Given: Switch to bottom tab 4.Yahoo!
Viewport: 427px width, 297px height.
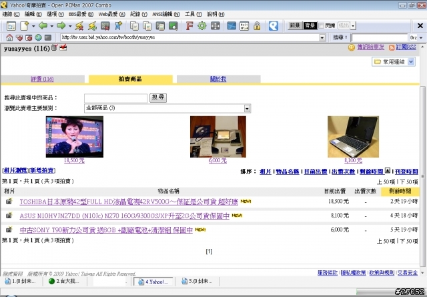Looking at the screenshot, I should click(153, 282).
